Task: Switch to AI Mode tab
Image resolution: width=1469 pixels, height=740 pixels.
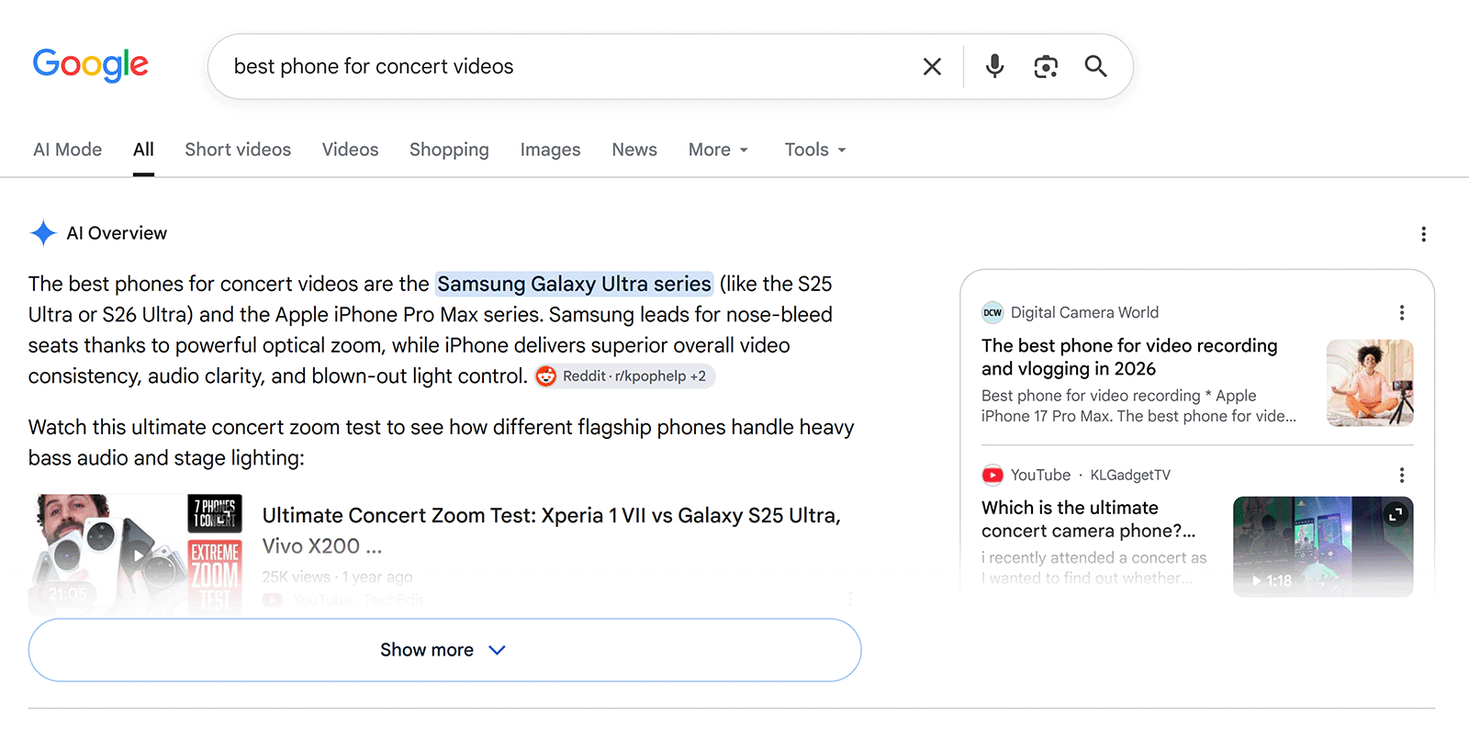Action: [x=67, y=149]
